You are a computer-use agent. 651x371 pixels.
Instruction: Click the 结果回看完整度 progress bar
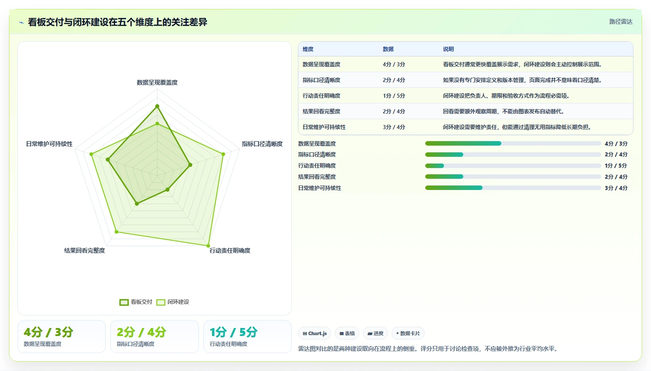[513, 177]
